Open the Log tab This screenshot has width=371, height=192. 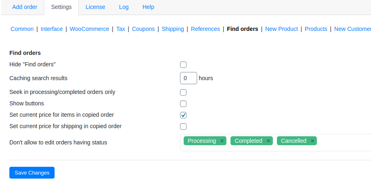124,7
